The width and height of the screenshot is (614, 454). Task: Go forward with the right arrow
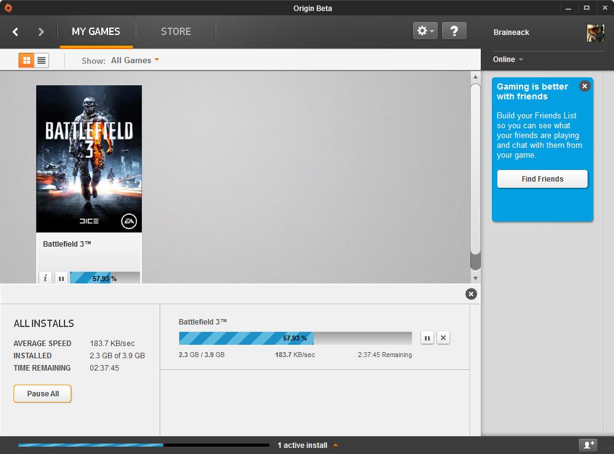41,32
